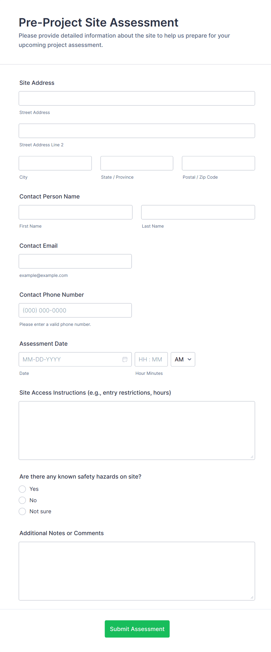The height and width of the screenshot is (652, 271).
Task: Click the Street Address Line 2 field
Action: [x=137, y=131]
